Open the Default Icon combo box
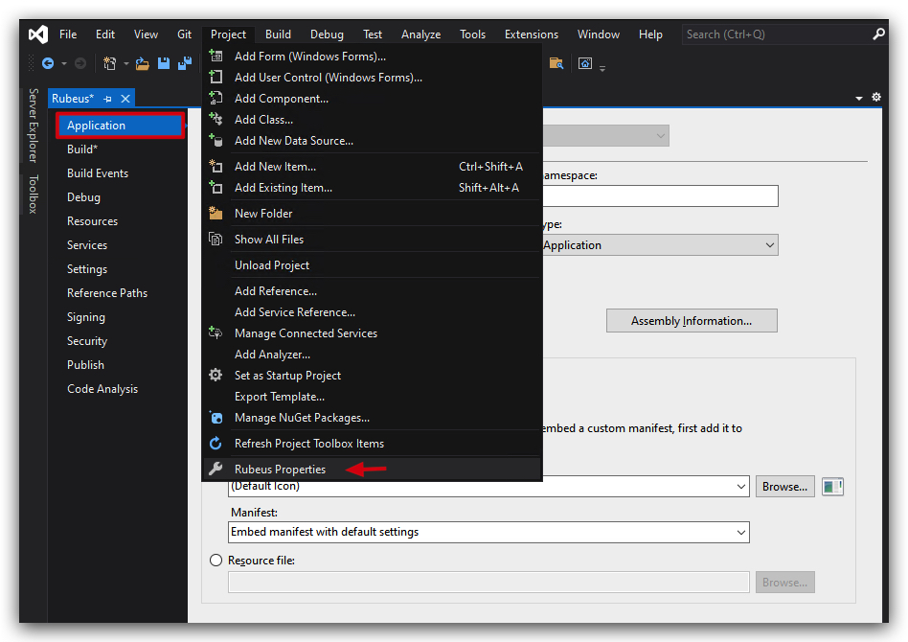908x642 pixels. [488, 487]
